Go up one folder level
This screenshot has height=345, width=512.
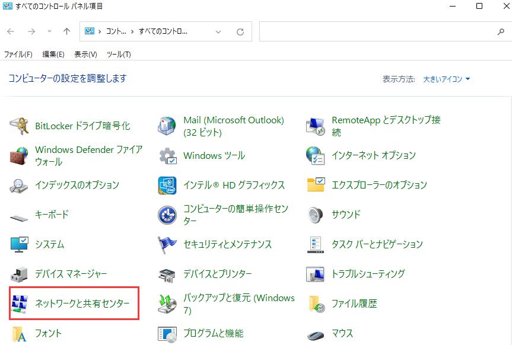point(66,32)
